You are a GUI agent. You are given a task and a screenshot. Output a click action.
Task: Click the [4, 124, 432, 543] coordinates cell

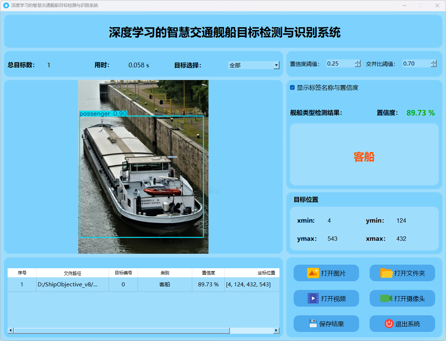(x=252, y=285)
